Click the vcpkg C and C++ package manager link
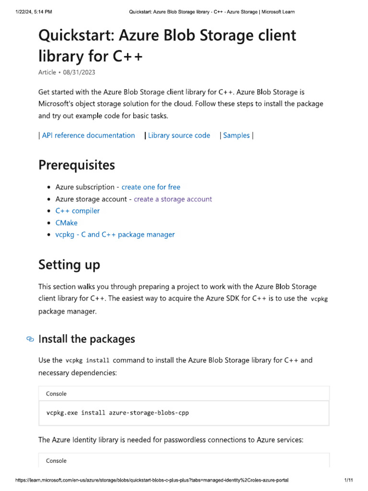Image resolution: width=368 pixels, height=491 pixels. [x=115, y=235]
